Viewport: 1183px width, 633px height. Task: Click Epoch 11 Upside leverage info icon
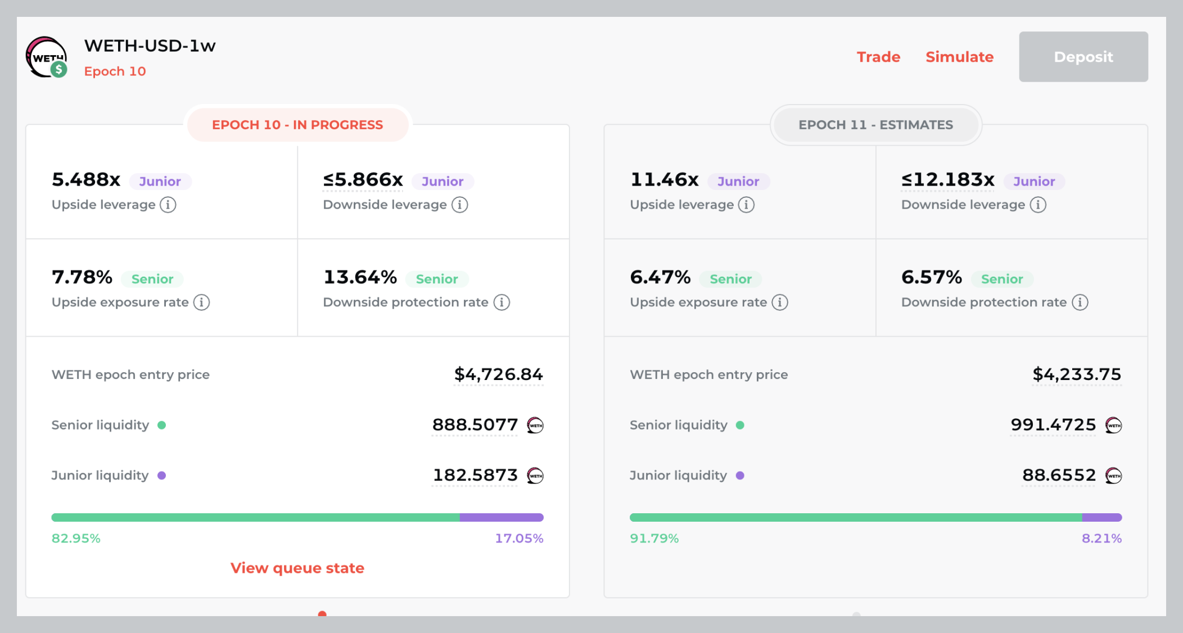(746, 205)
